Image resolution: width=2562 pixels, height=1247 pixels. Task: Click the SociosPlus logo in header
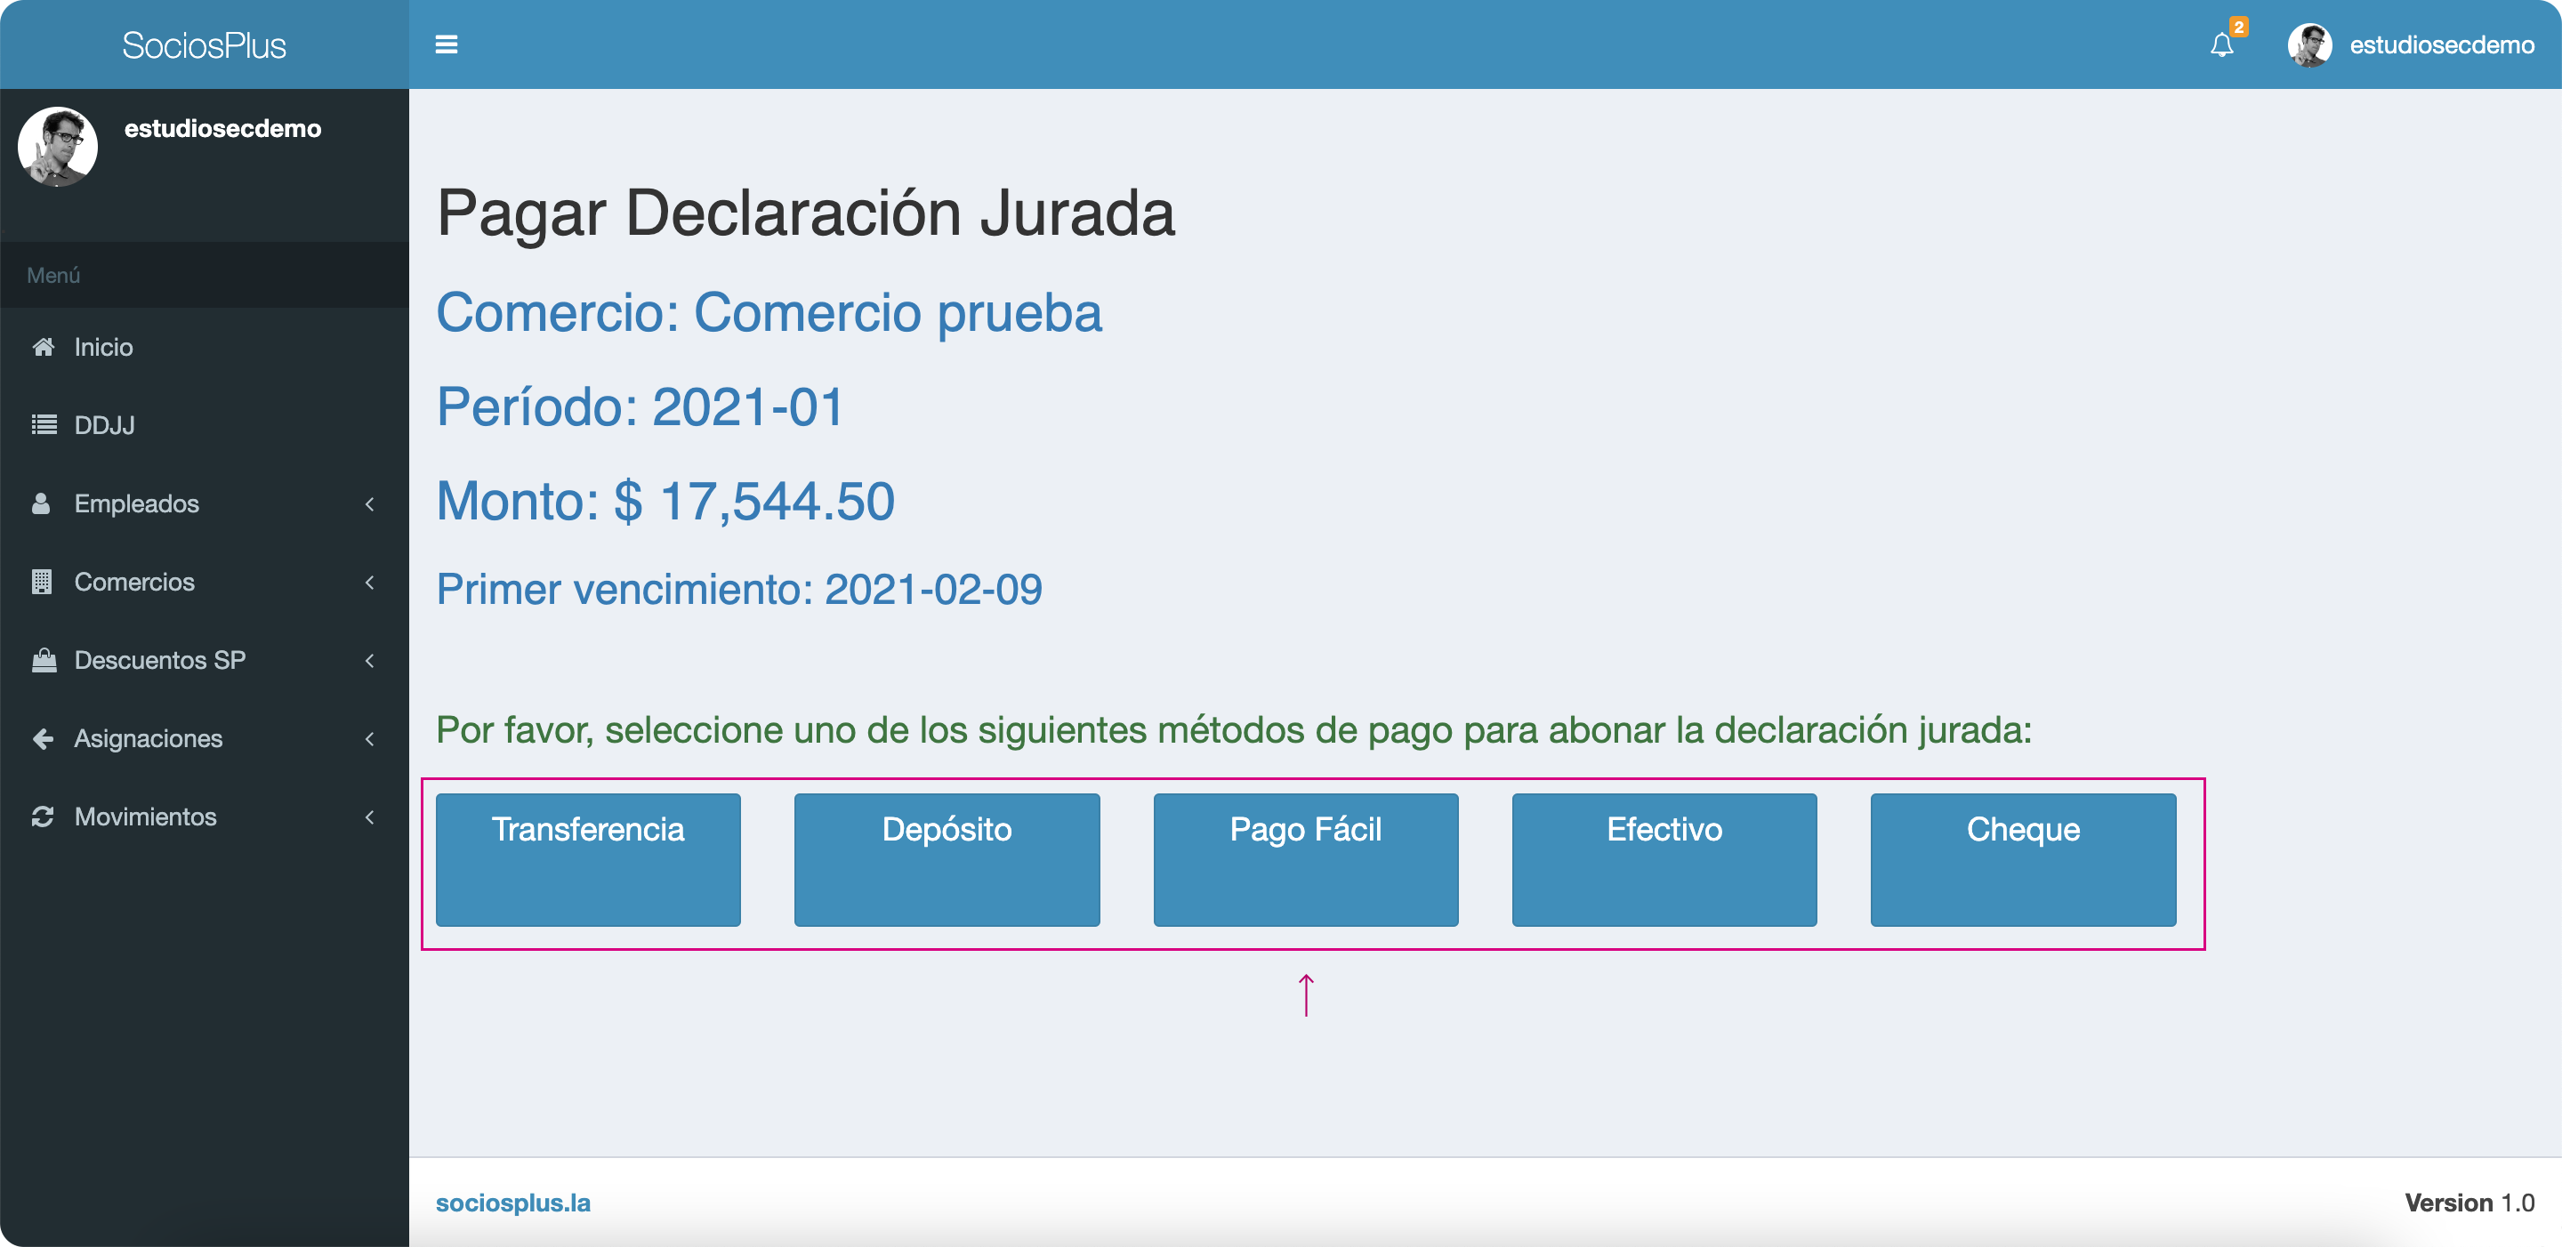point(204,45)
